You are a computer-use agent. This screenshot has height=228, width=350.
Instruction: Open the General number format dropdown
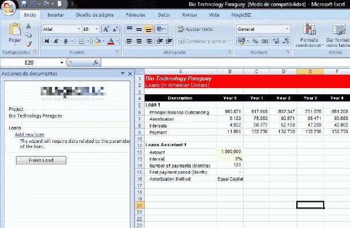click(x=287, y=29)
